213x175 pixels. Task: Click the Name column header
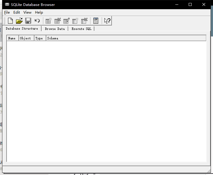pyautogui.click(x=12, y=38)
